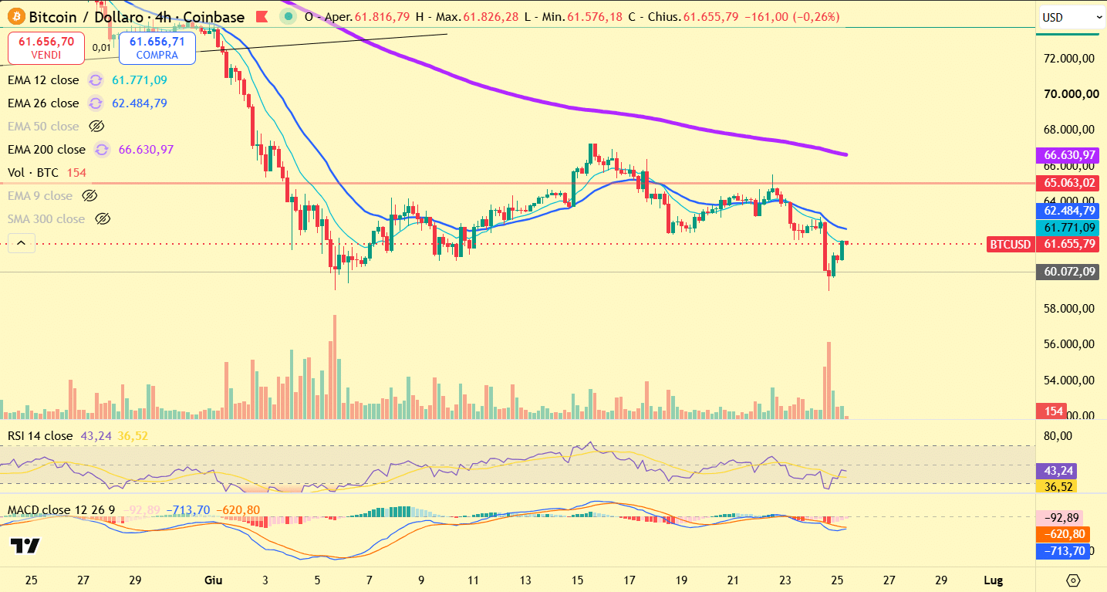Click the EMA 200 value 66.630,97 in legend
The width and height of the screenshot is (1107, 592).
(x=146, y=150)
